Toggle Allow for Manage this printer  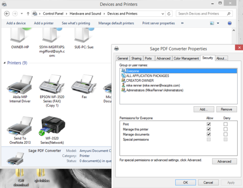pyautogui.click(x=209, y=129)
